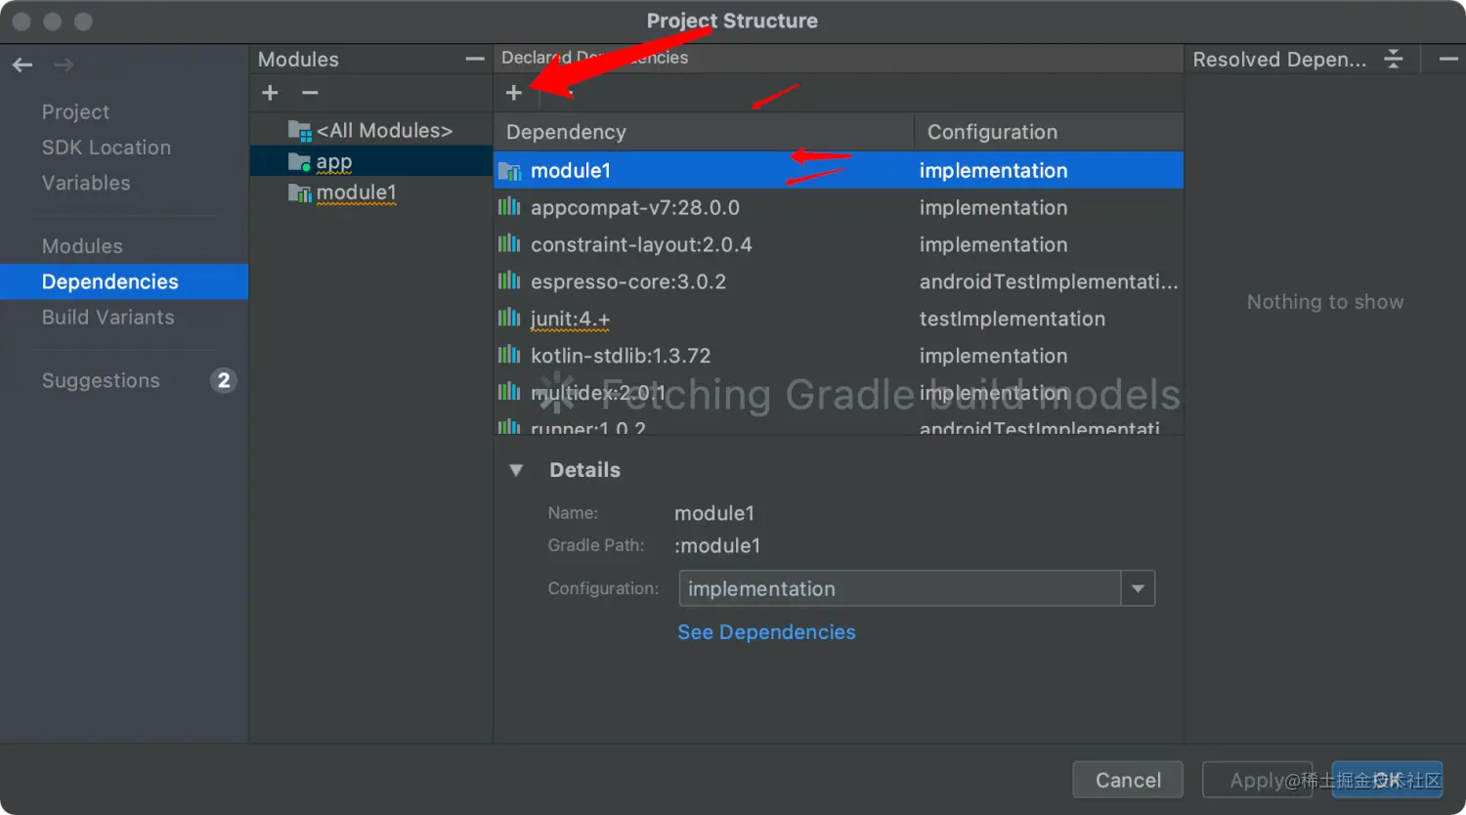Click the Configuration combo box field
This screenshot has height=815, width=1466.
(917, 588)
